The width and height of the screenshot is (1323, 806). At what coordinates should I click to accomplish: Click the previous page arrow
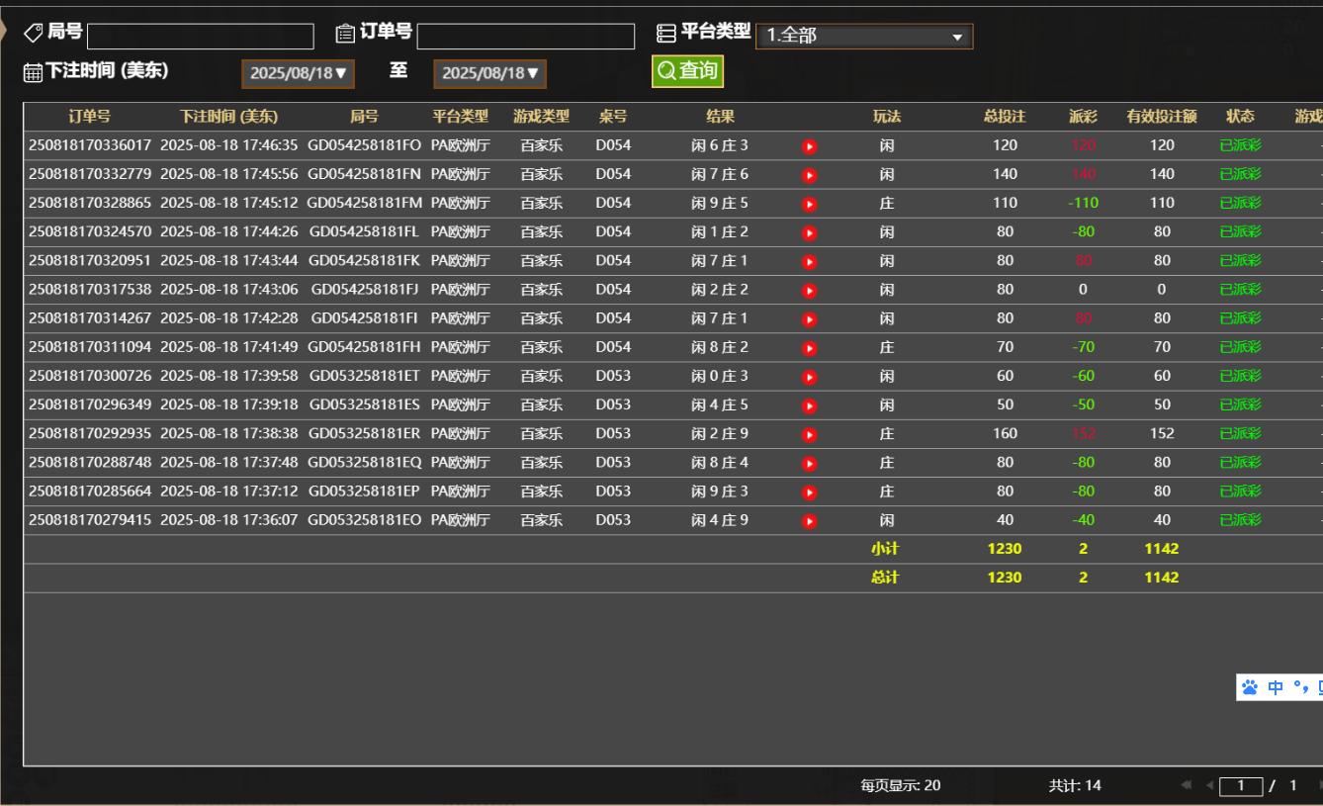(x=1210, y=784)
